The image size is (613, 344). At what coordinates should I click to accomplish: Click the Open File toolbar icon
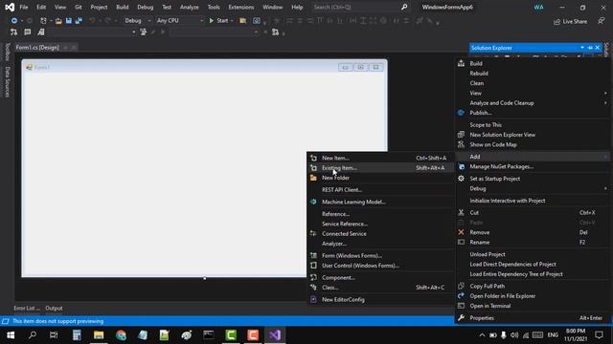click(x=58, y=21)
